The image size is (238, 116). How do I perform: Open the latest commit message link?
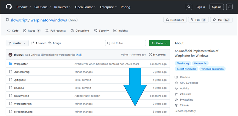tap(50, 55)
